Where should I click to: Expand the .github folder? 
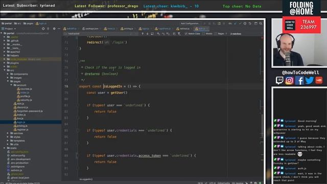(x=5, y=41)
